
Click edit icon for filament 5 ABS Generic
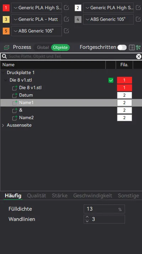(66, 31)
